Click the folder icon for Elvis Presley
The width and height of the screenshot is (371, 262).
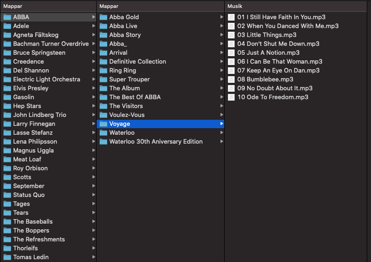pos(7,88)
